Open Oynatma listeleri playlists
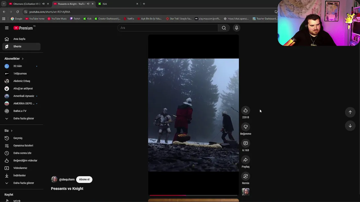 (21, 146)
